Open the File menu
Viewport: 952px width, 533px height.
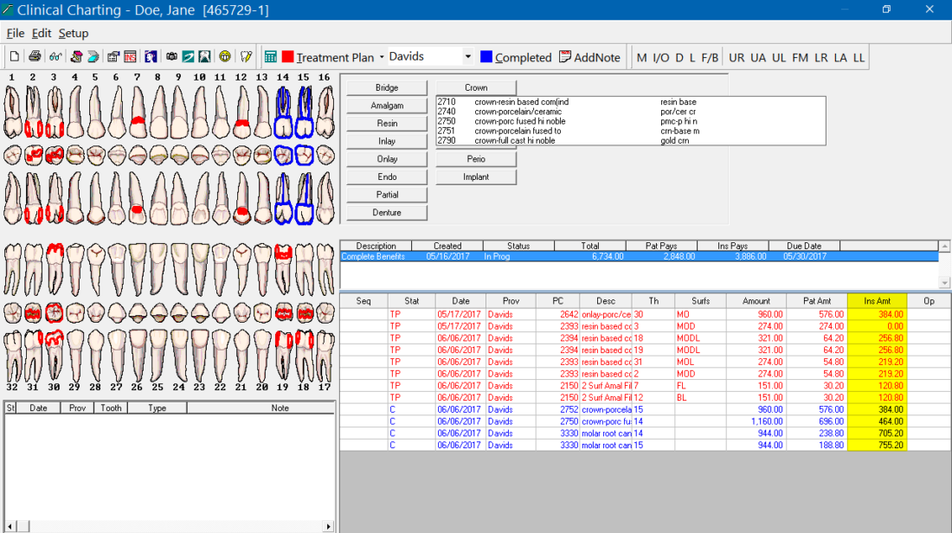click(16, 34)
